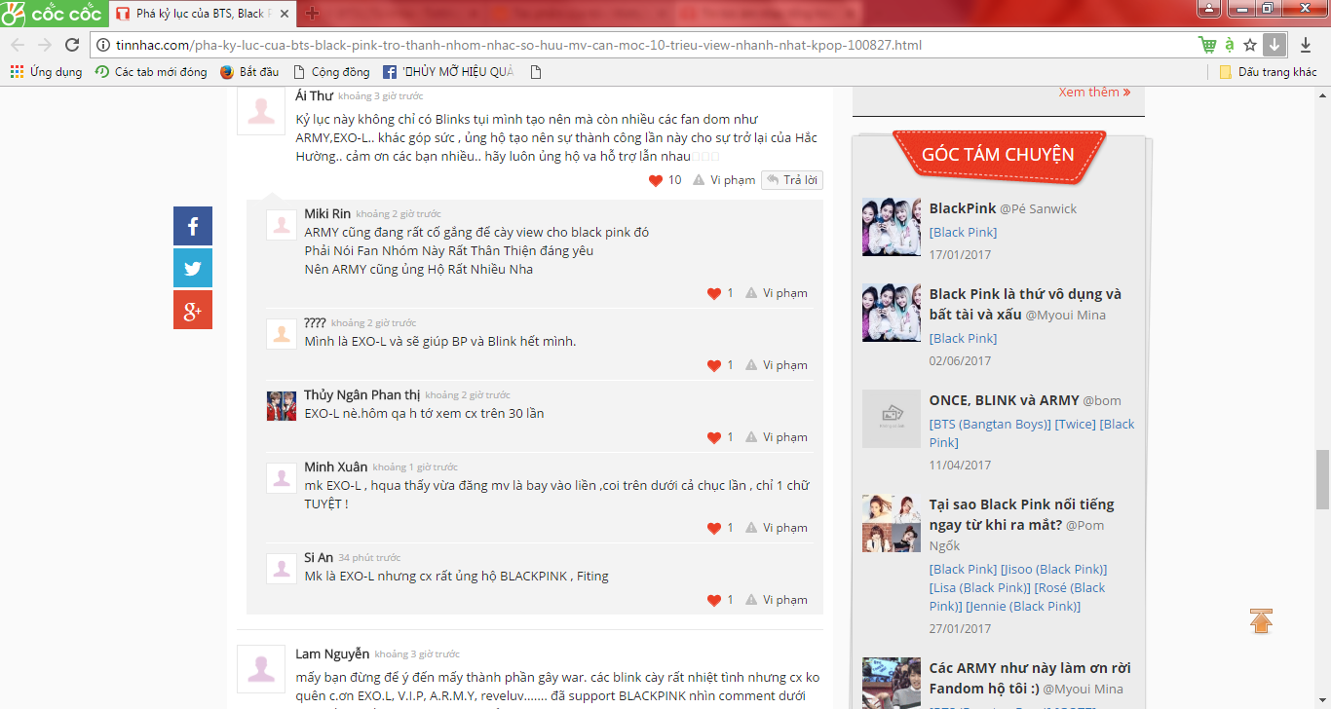The height and width of the screenshot is (709, 1331).
Task: Like Miki Rin's comment heart
Action: point(714,293)
